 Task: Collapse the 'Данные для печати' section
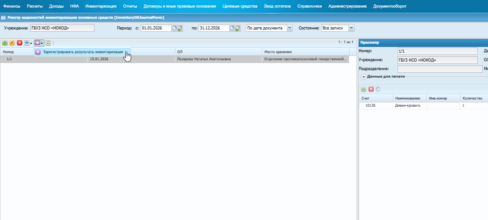pos(364,77)
